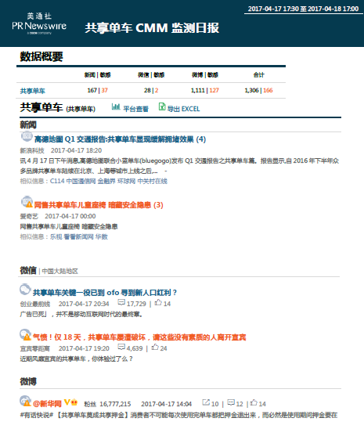The width and height of the screenshot is (364, 436).
Task: Open platform view chart icon
Action: 116,106
